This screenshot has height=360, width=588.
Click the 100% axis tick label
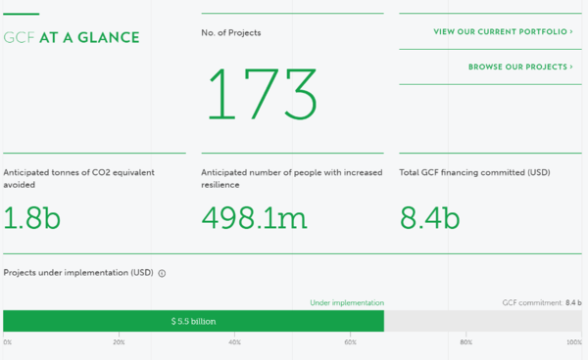coord(574,342)
